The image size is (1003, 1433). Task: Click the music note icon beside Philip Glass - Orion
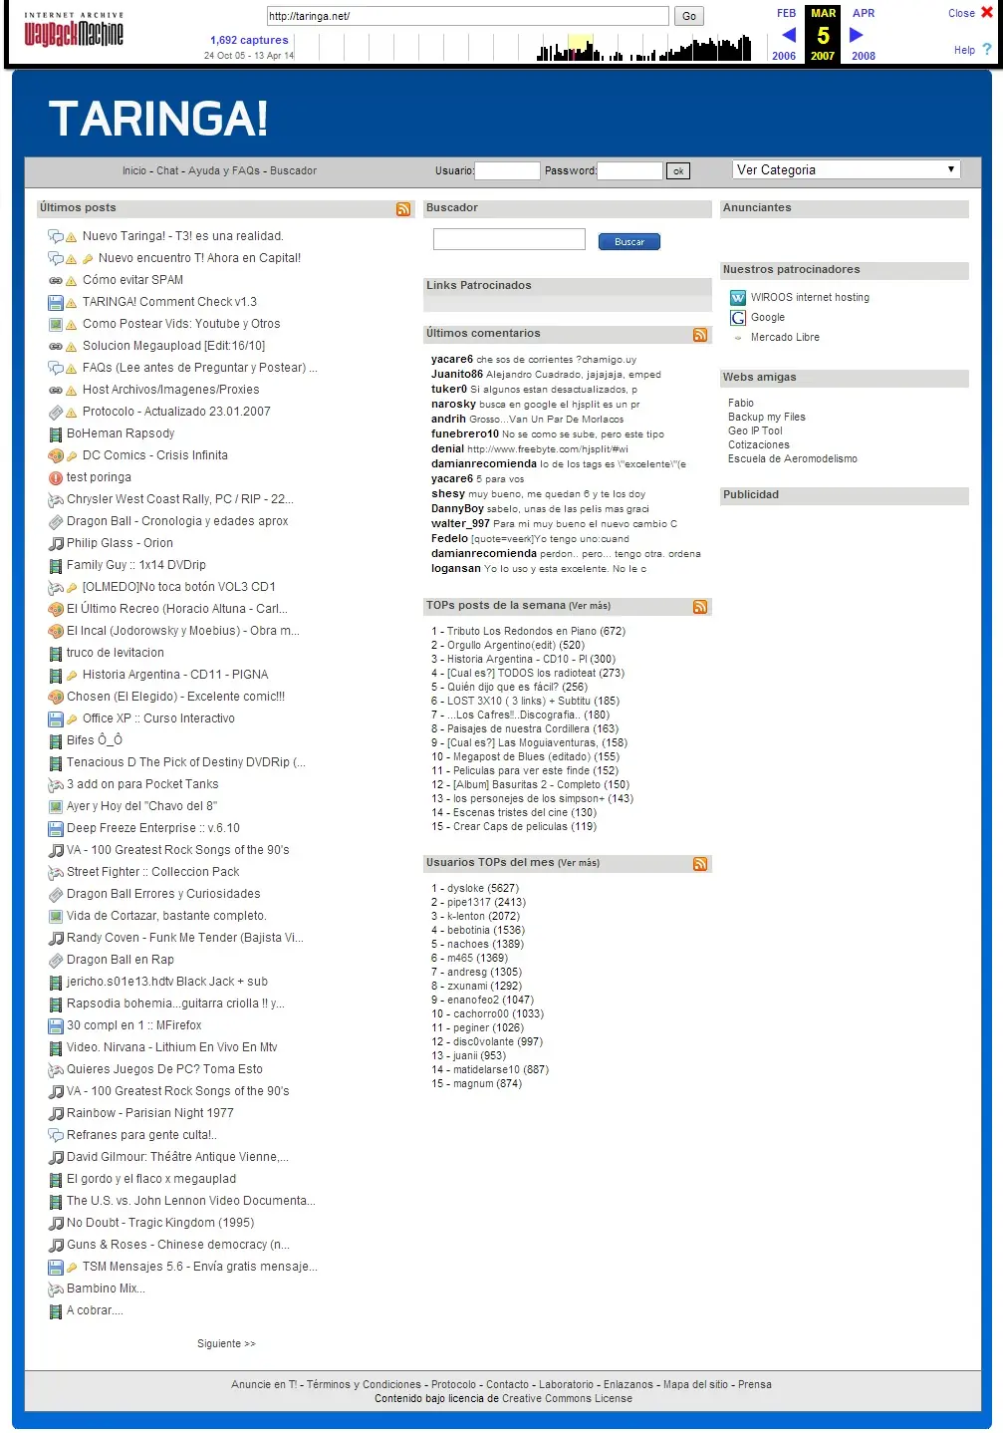click(x=56, y=544)
